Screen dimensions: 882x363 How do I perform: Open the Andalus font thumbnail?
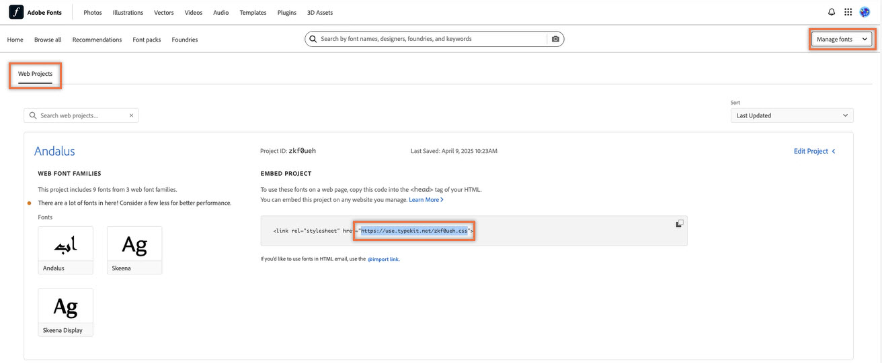66,250
